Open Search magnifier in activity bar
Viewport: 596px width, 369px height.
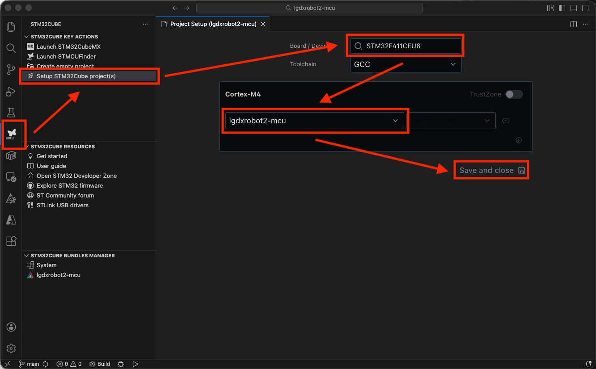pyautogui.click(x=11, y=48)
